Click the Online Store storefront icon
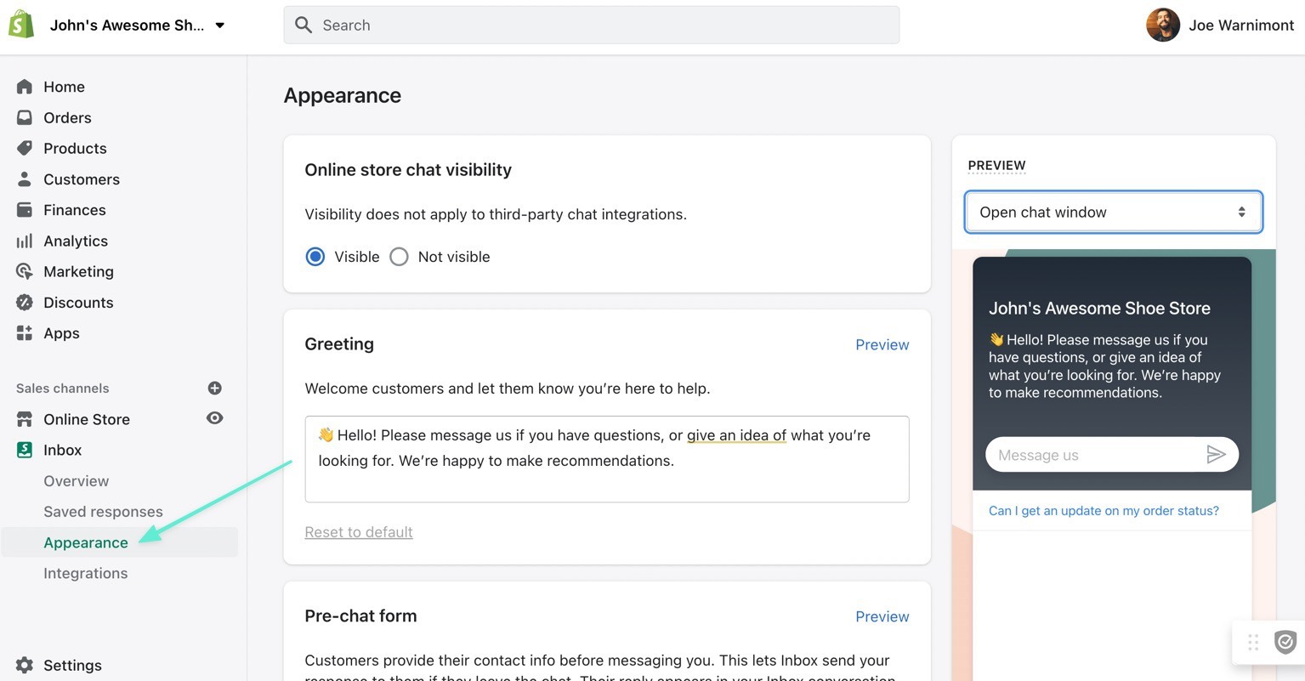The width and height of the screenshot is (1305, 681). tap(25, 419)
